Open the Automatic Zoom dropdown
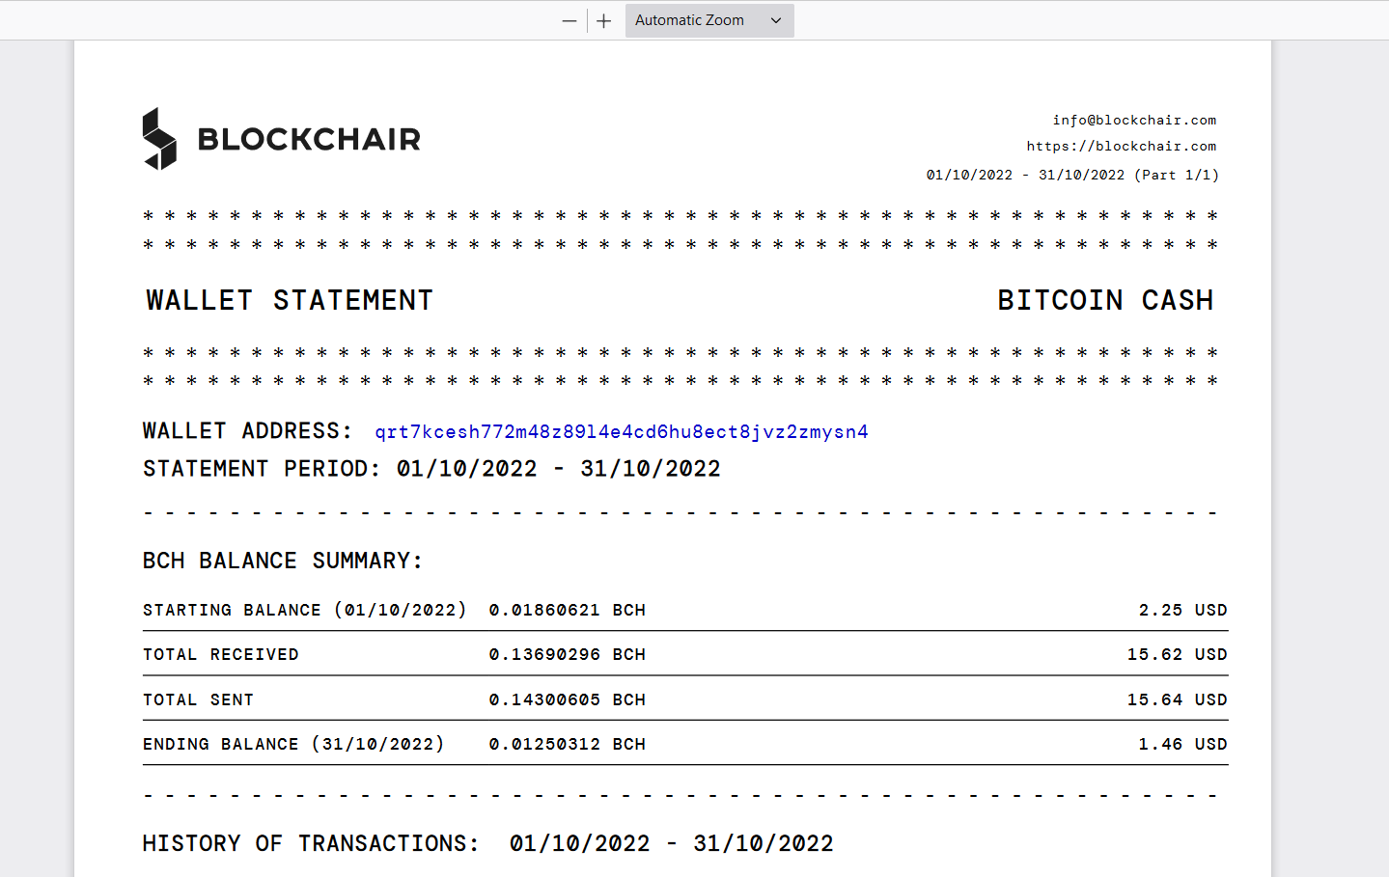 pyautogui.click(x=709, y=20)
